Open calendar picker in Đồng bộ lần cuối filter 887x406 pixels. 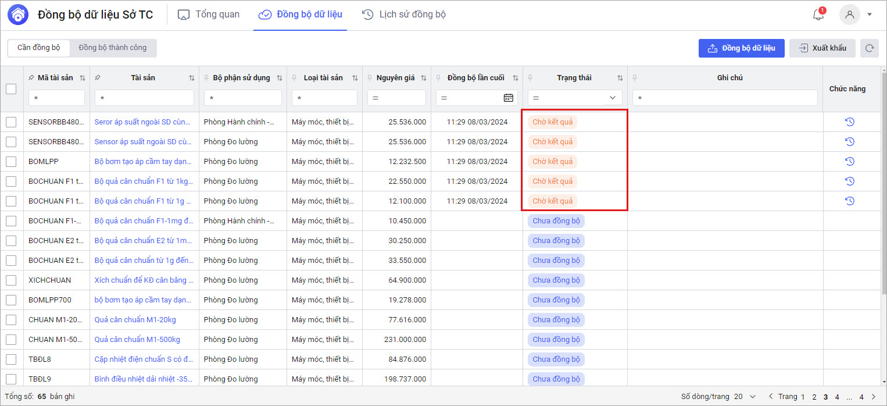tap(508, 98)
